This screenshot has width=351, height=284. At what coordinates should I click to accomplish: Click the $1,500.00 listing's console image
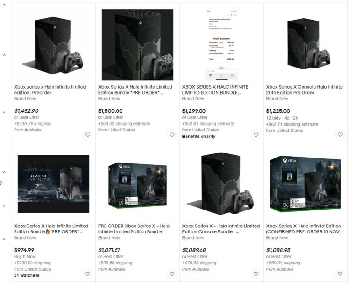tap(138, 45)
